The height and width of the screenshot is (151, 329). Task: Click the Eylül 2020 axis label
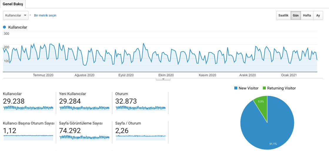coord(126,75)
